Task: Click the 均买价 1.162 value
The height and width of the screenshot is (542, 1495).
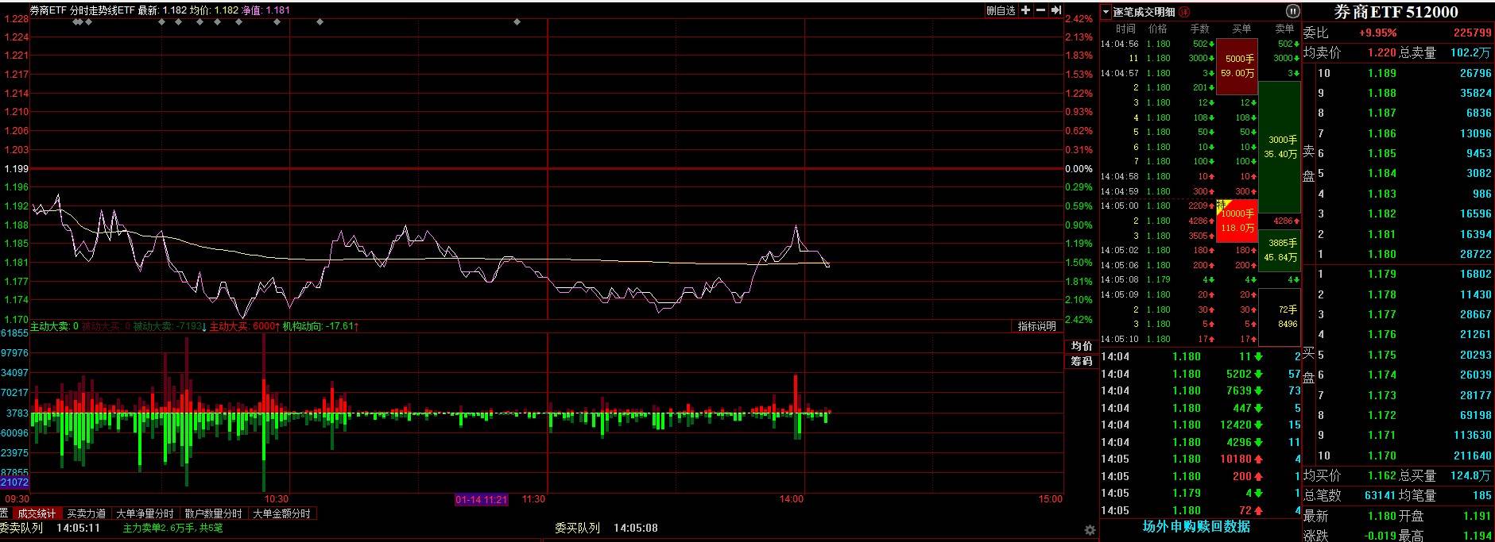Action: tap(1381, 475)
